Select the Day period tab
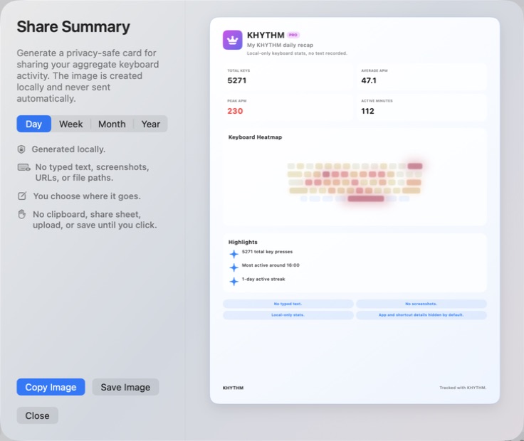This screenshot has width=524, height=441. click(x=33, y=124)
